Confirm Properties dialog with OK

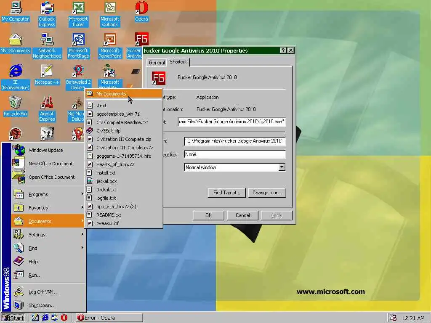tap(208, 215)
